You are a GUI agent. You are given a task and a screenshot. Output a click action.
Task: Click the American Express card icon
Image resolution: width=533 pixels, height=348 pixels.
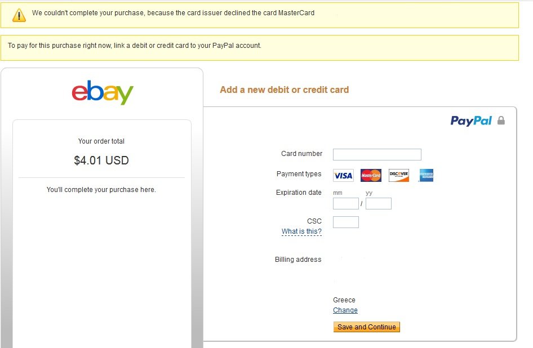[x=427, y=175]
